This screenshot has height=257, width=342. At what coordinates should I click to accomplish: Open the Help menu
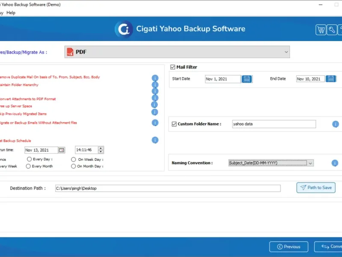point(11,13)
